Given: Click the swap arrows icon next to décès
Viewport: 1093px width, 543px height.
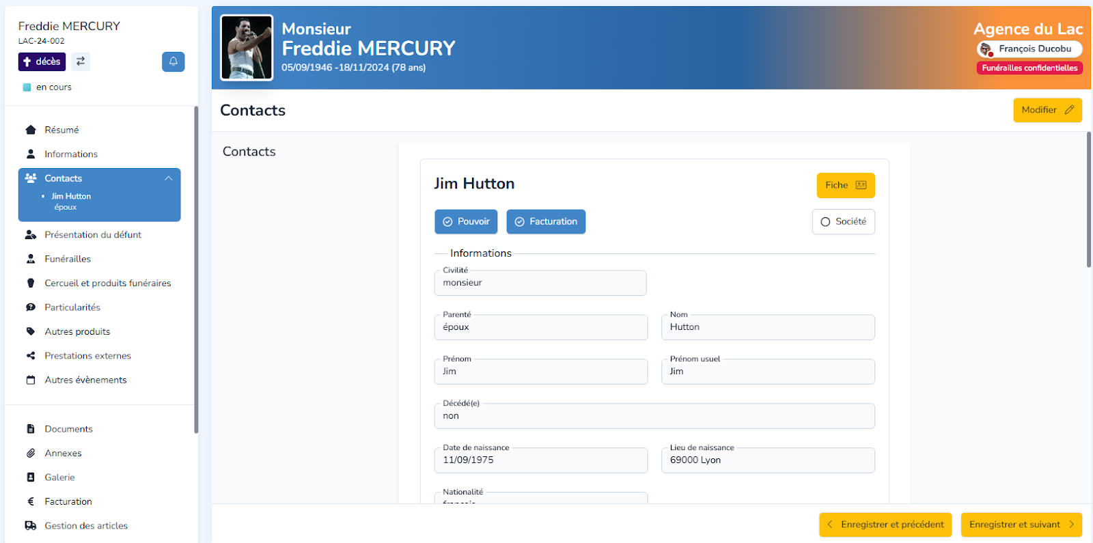Looking at the screenshot, I should click(x=81, y=61).
